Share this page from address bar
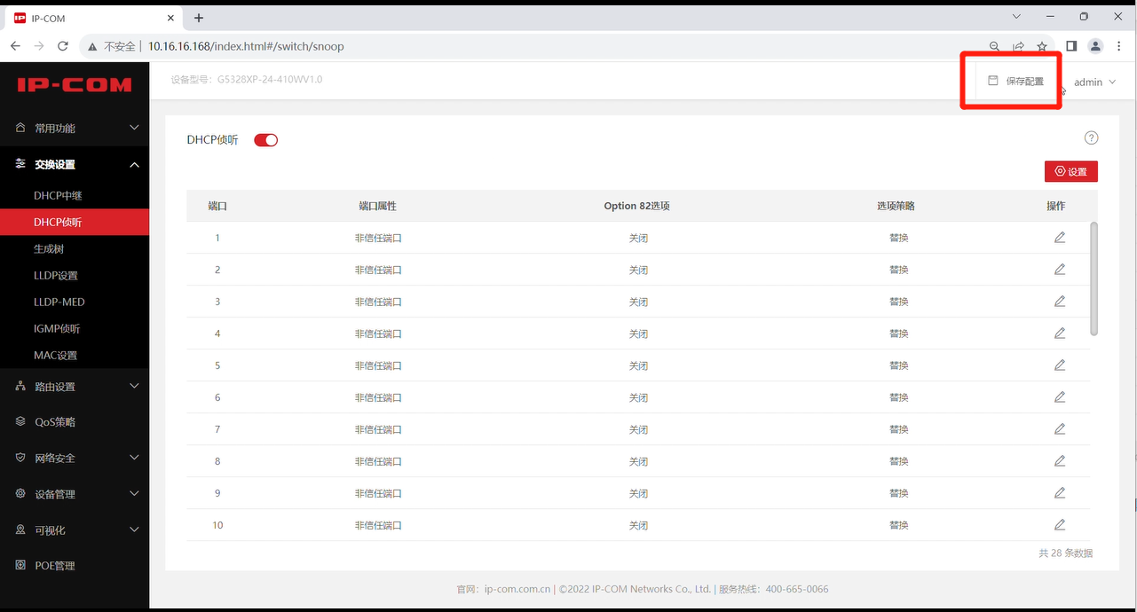The image size is (1137, 612). pos(1018,46)
